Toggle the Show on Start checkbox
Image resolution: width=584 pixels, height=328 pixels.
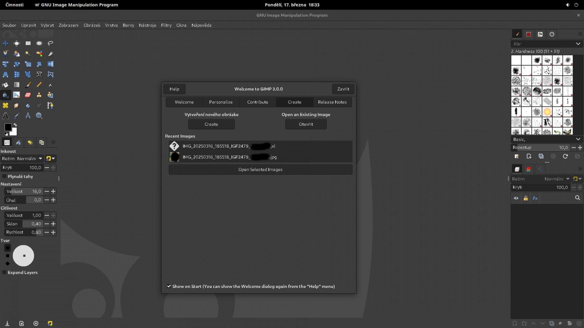[x=169, y=286]
